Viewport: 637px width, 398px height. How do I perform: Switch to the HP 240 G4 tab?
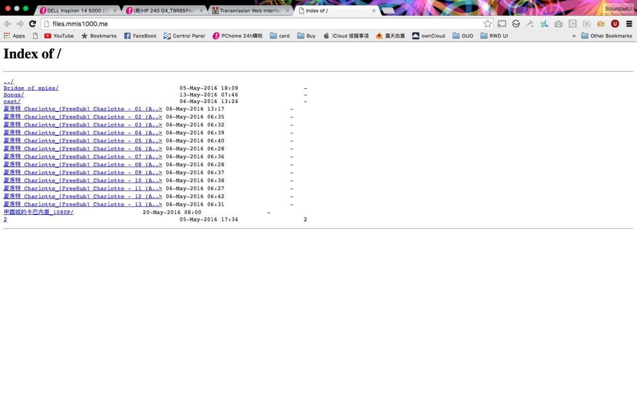pos(165,10)
